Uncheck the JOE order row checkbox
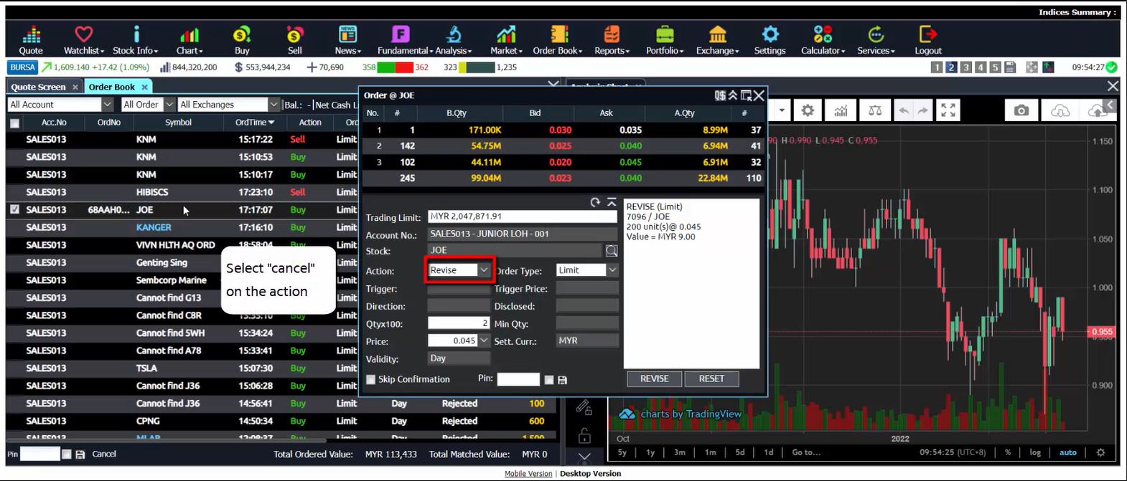 [14, 210]
